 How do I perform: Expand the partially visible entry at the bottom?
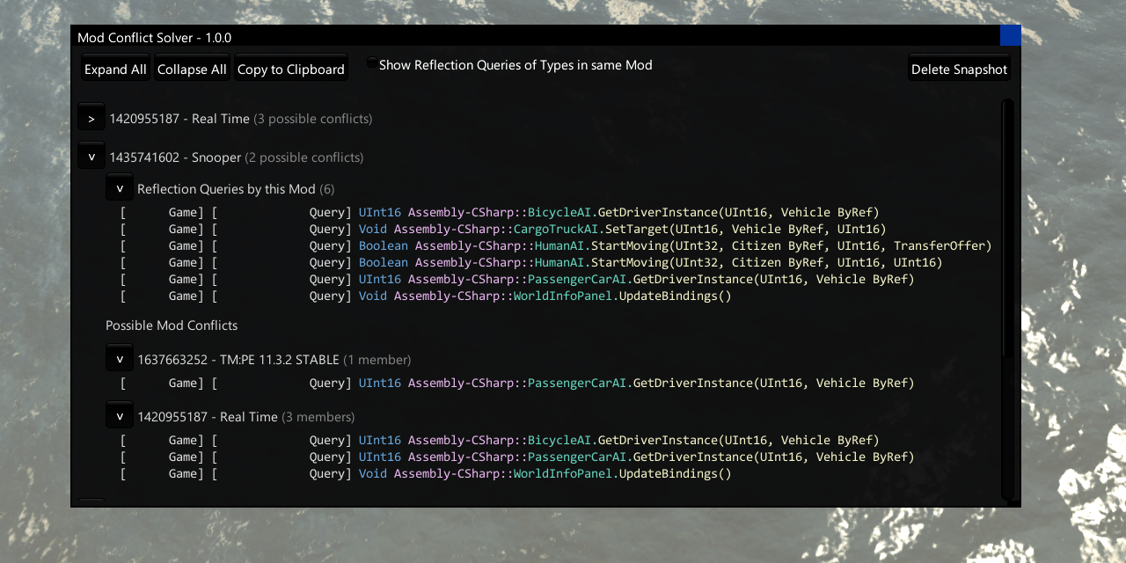(91, 501)
